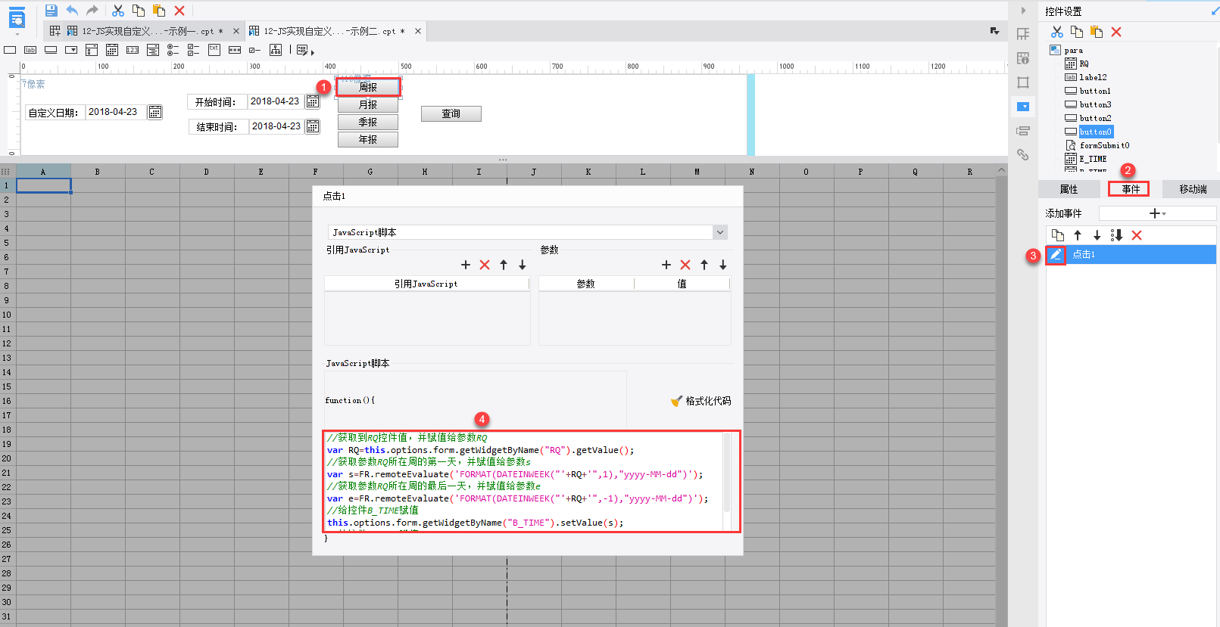The height and width of the screenshot is (627, 1220).
Task: Open calendar picker for 自定义日期
Action: (155, 112)
